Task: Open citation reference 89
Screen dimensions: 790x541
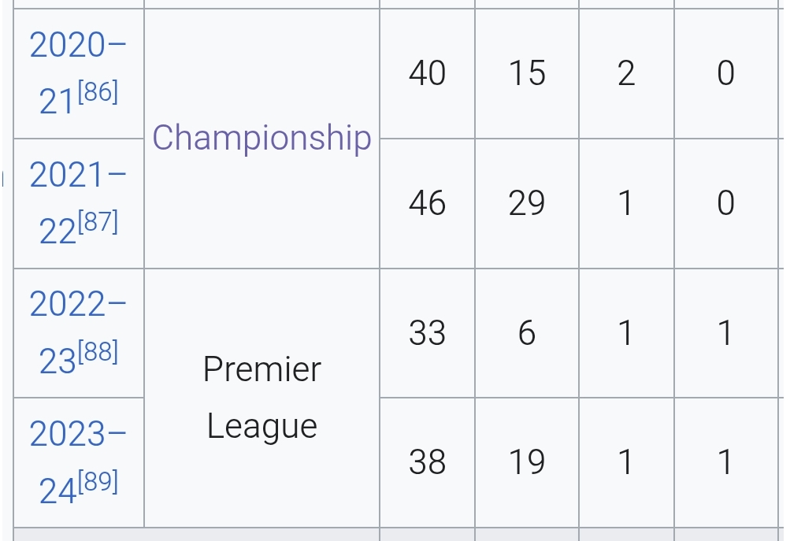Action: [98, 481]
